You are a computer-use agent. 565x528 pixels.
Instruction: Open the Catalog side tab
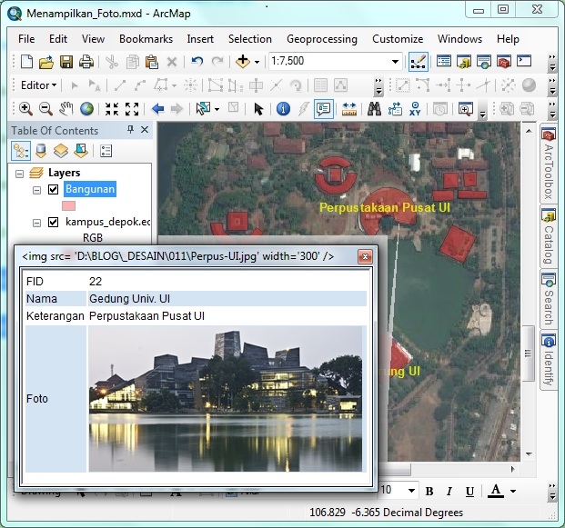[x=548, y=237]
